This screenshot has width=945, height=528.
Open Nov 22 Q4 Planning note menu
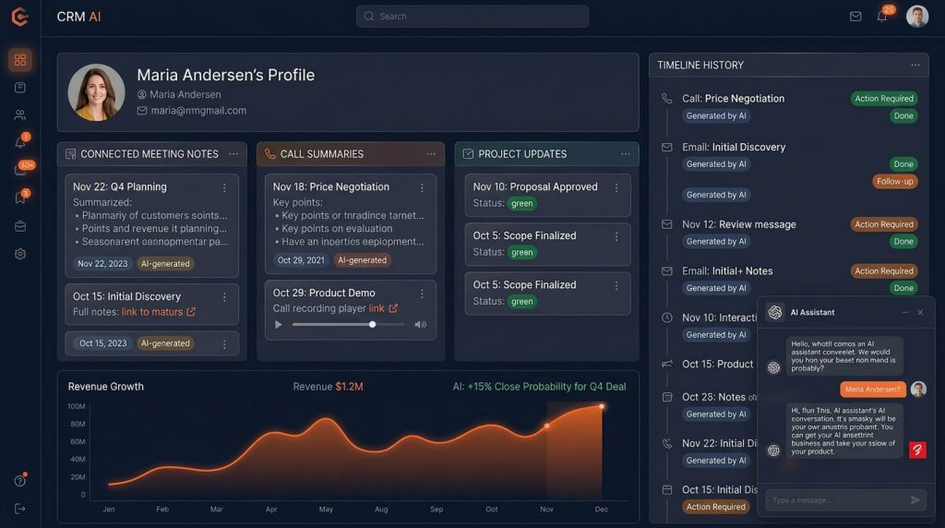224,187
